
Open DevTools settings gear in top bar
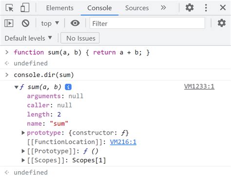(x=190, y=8)
